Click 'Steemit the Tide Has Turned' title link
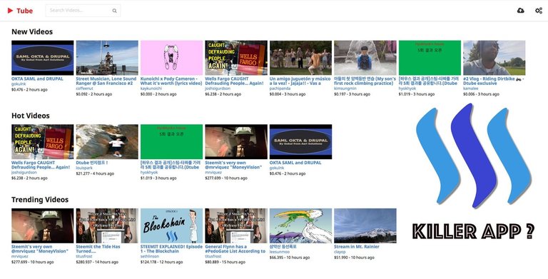The image size is (548, 279). click(98, 249)
